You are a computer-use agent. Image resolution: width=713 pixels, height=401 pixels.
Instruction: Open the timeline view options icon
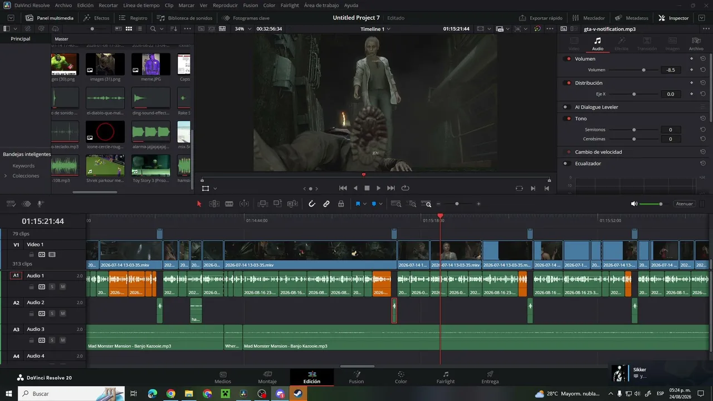[x=11, y=204]
